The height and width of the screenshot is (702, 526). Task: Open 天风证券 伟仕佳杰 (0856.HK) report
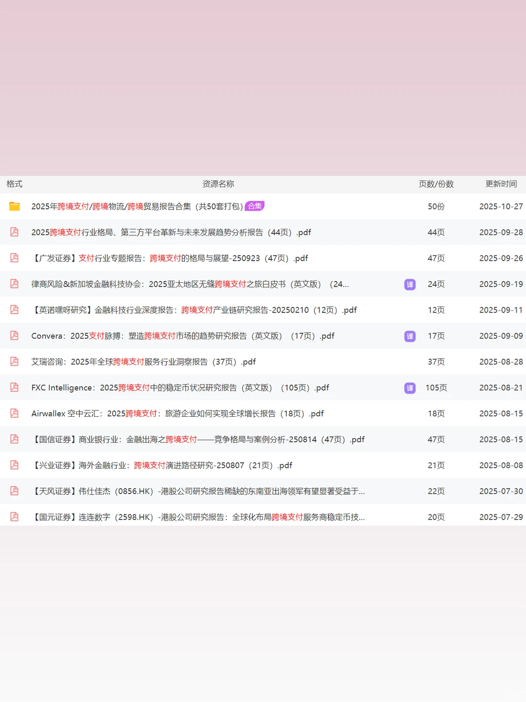click(x=198, y=491)
